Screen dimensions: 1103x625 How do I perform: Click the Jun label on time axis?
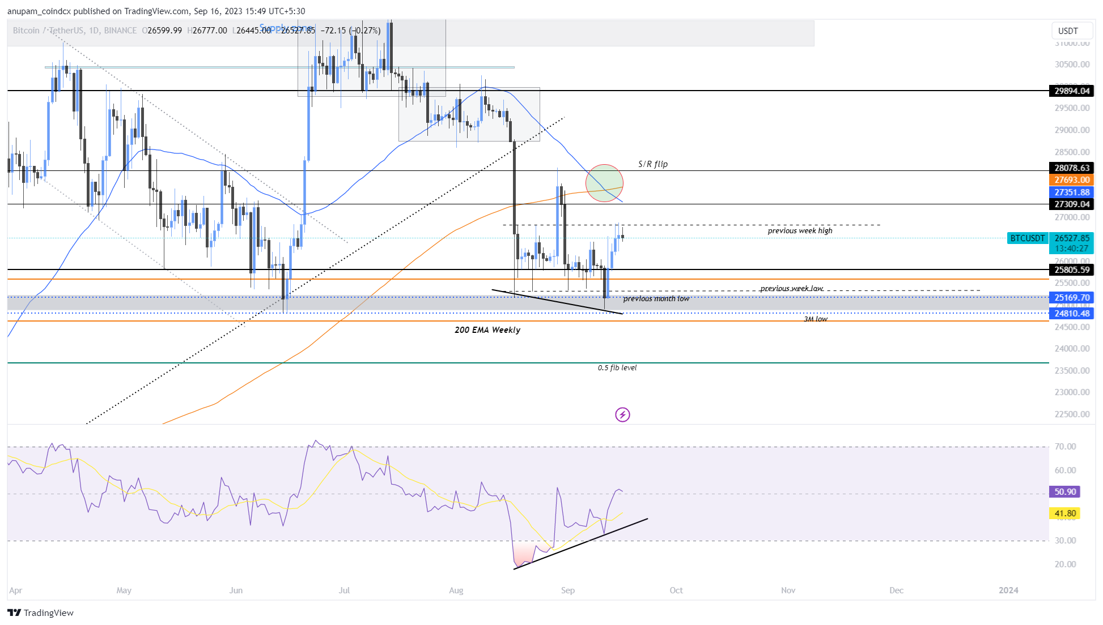click(236, 590)
